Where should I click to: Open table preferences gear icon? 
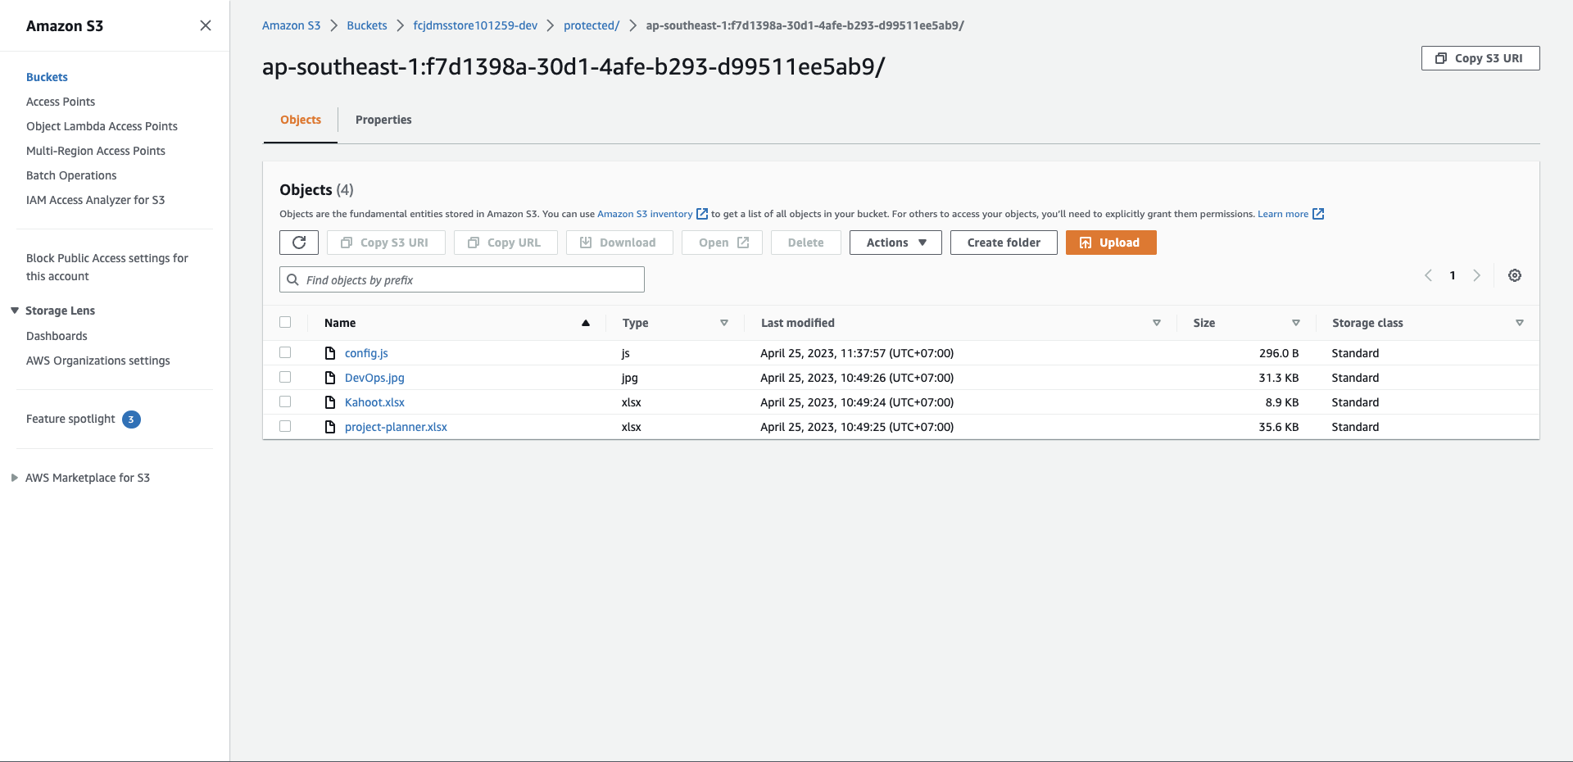tap(1515, 275)
